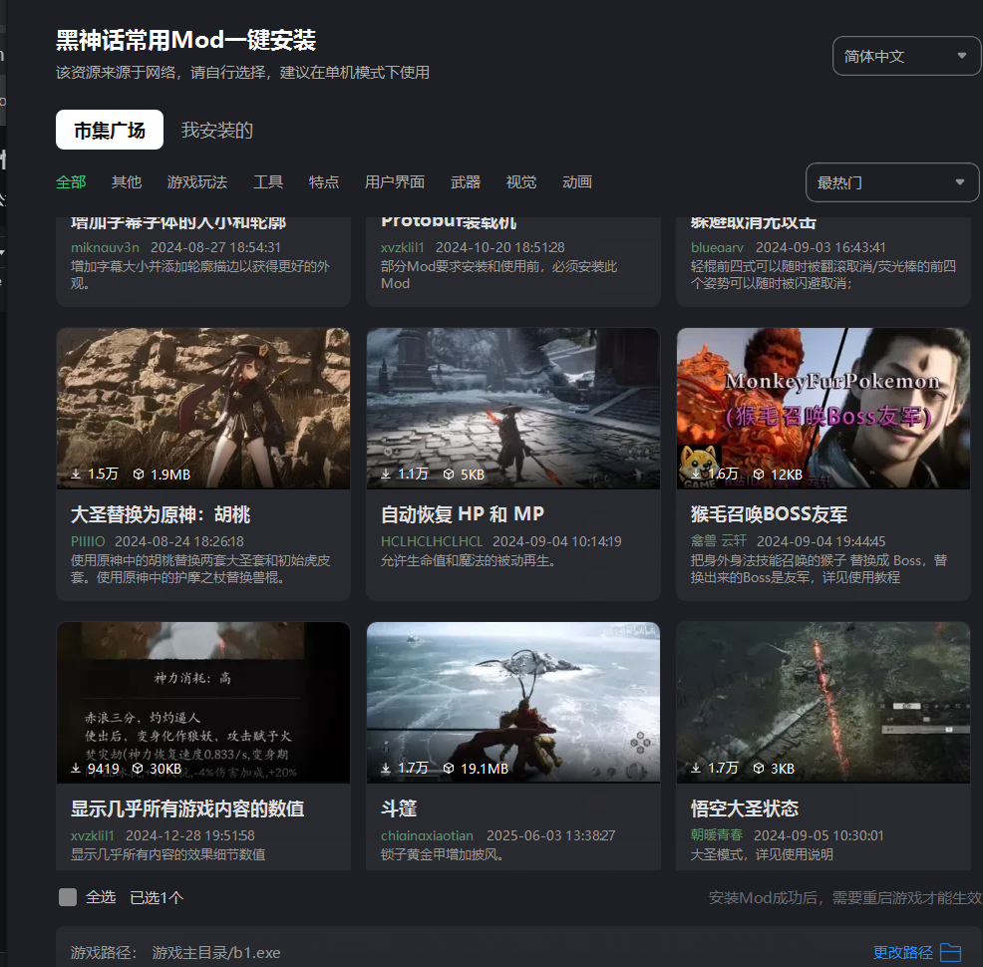The image size is (983, 967).
Task: Click the download icon beside 9419
Action: click(x=76, y=769)
